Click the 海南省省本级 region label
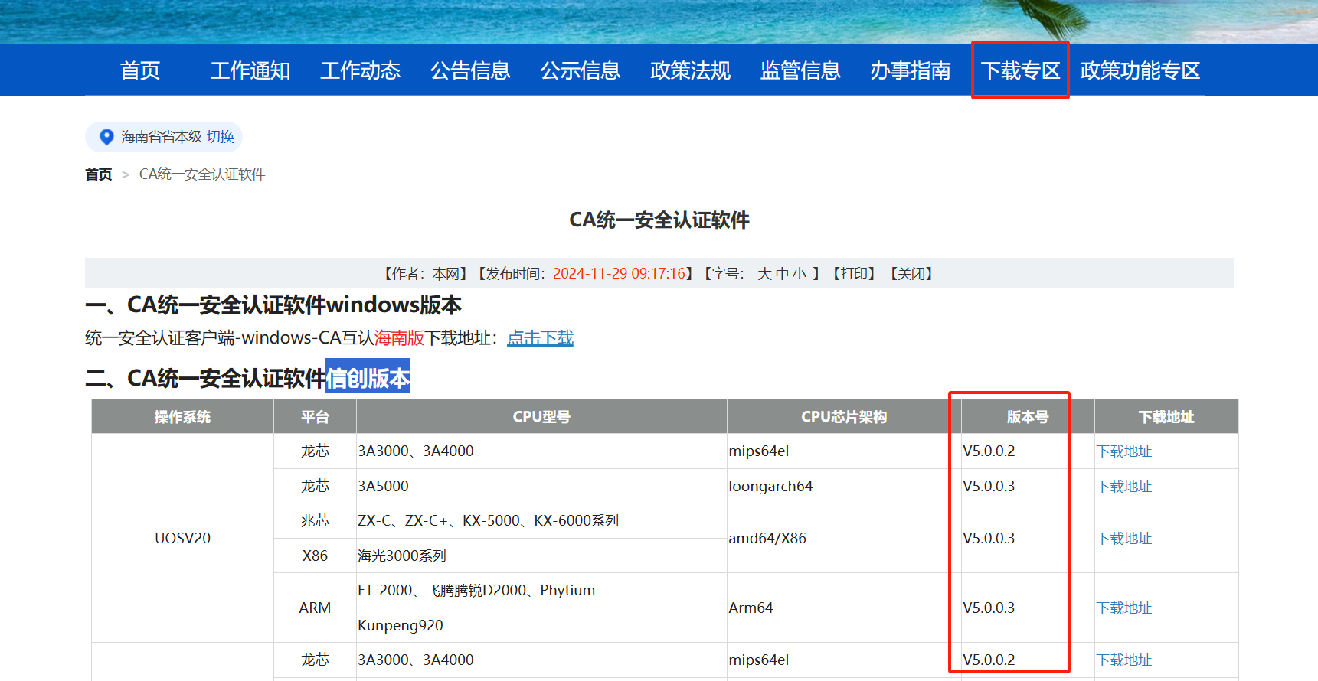1318x681 pixels. tap(162, 137)
